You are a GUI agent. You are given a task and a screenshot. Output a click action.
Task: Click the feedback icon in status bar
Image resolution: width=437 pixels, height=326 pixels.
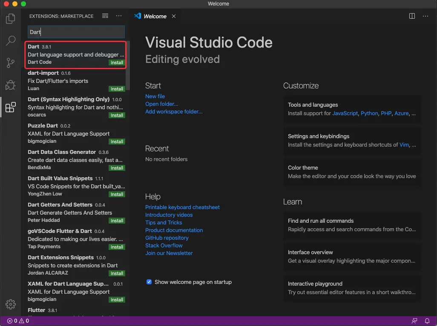(x=415, y=321)
